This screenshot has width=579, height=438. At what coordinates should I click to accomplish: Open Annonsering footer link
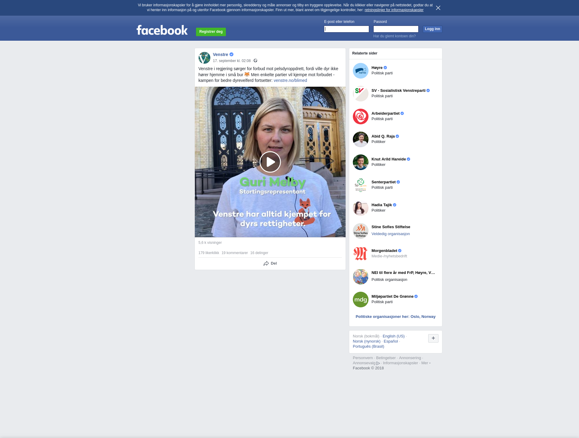410,358
